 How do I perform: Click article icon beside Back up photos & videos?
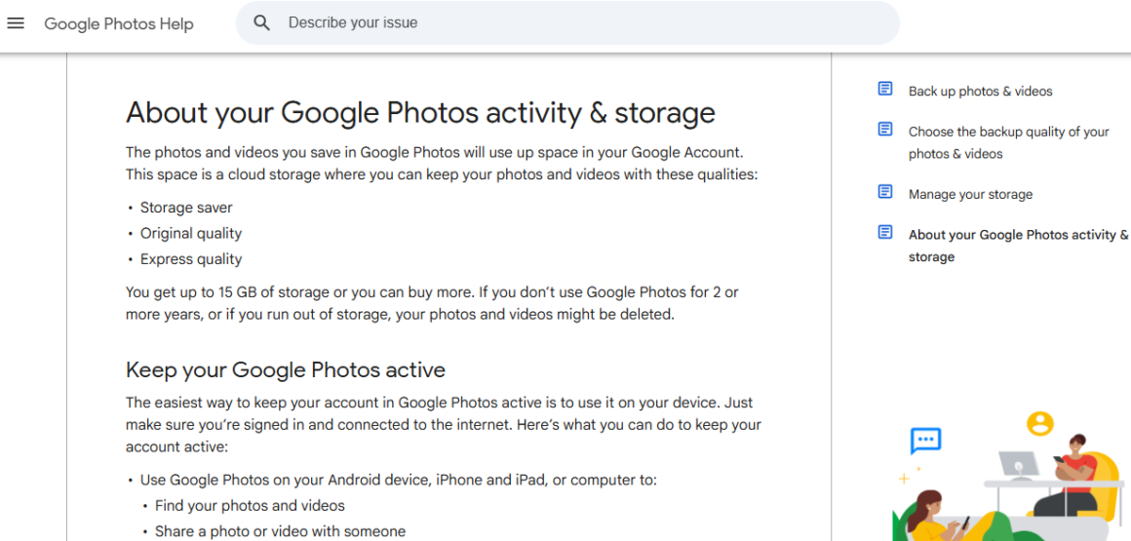point(885,89)
